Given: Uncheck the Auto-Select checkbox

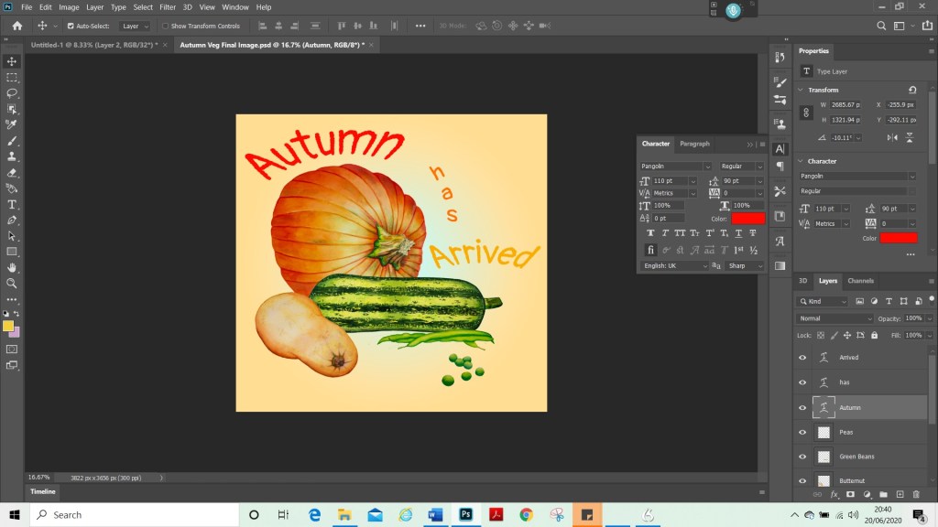Looking at the screenshot, I should click(71, 27).
